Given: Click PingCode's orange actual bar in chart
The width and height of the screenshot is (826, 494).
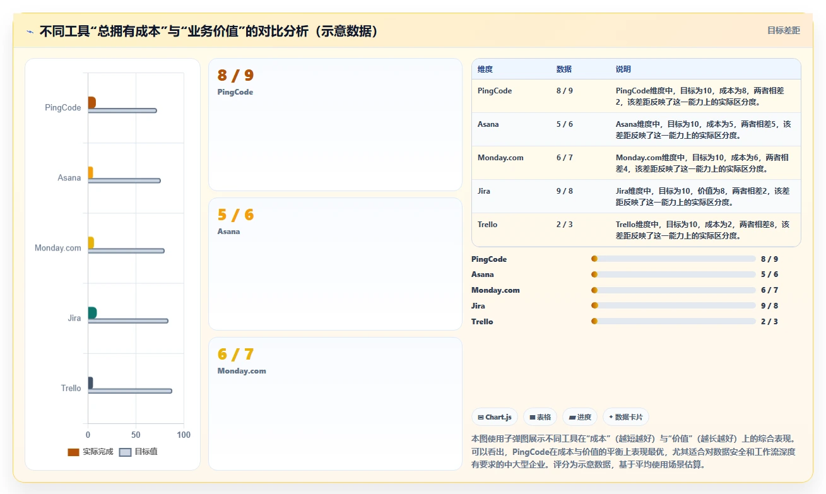Looking at the screenshot, I should point(91,102).
